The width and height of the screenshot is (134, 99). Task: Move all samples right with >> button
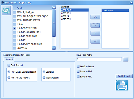pyautogui.click(x=95, y=17)
